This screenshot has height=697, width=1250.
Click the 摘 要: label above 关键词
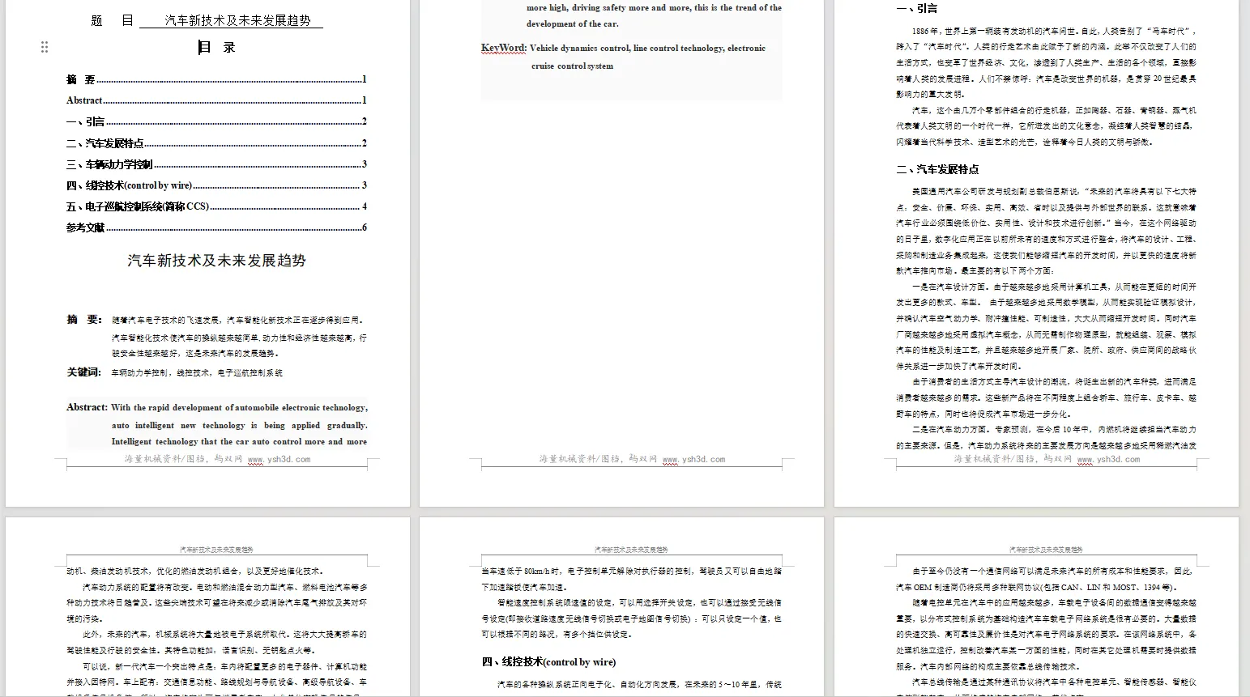point(84,319)
